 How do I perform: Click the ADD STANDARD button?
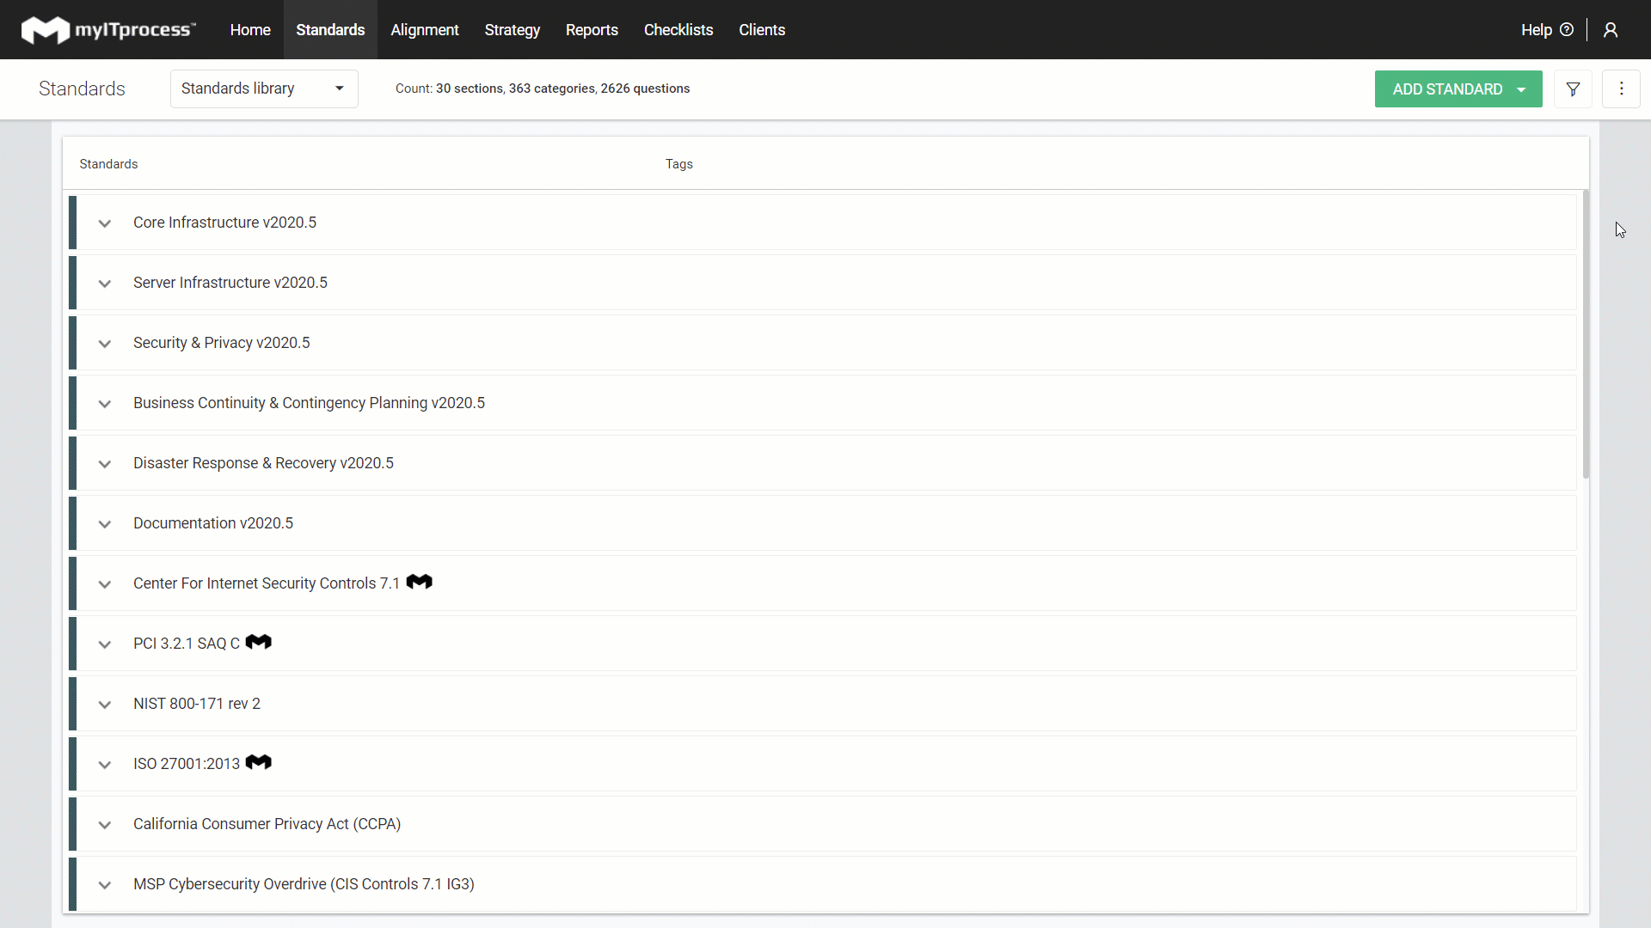[x=1458, y=89]
